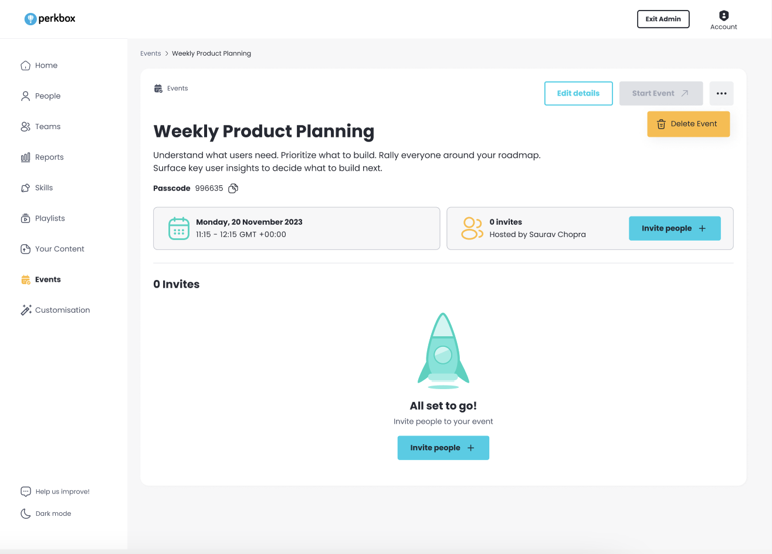
Task: Click the Home icon in sidebar
Action: [25, 65]
